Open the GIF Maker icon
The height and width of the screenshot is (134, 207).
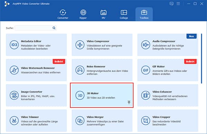(x=146, y=70)
